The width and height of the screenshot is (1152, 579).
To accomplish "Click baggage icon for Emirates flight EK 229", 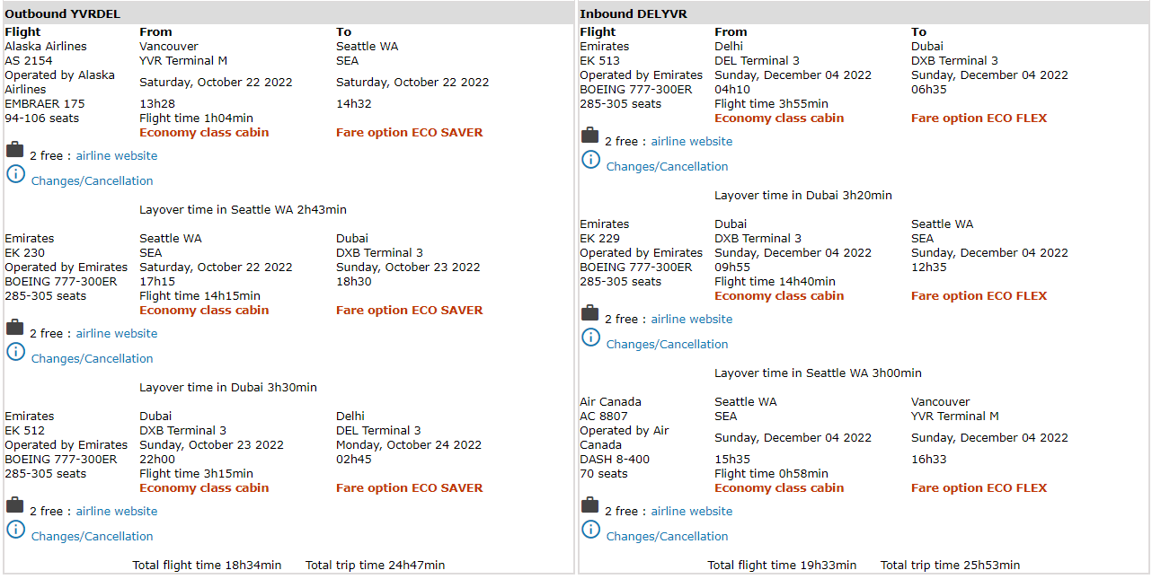I will point(589,313).
